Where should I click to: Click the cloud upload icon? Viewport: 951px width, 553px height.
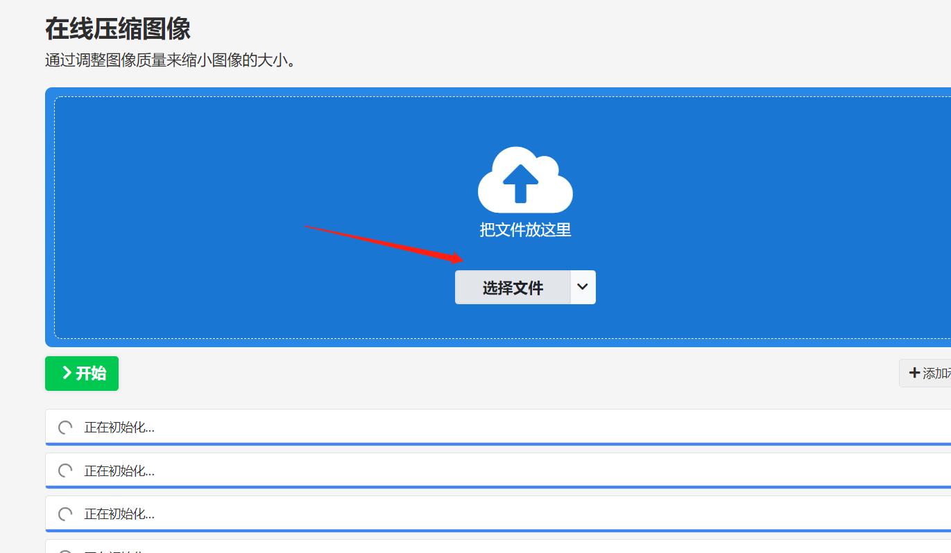click(x=525, y=179)
